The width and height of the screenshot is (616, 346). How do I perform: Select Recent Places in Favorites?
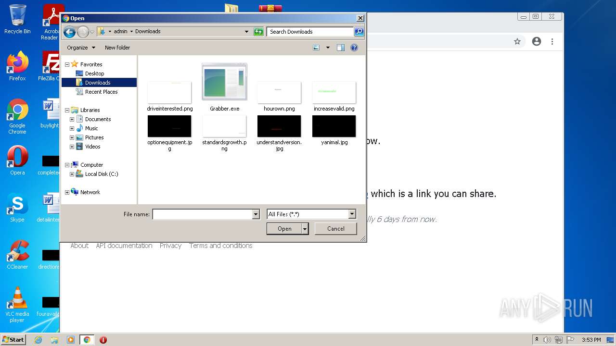click(x=101, y=92)
